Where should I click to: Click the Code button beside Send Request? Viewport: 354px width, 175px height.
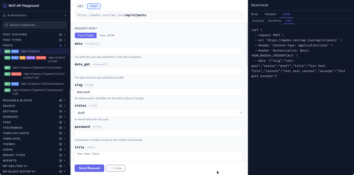pos(115,168)
